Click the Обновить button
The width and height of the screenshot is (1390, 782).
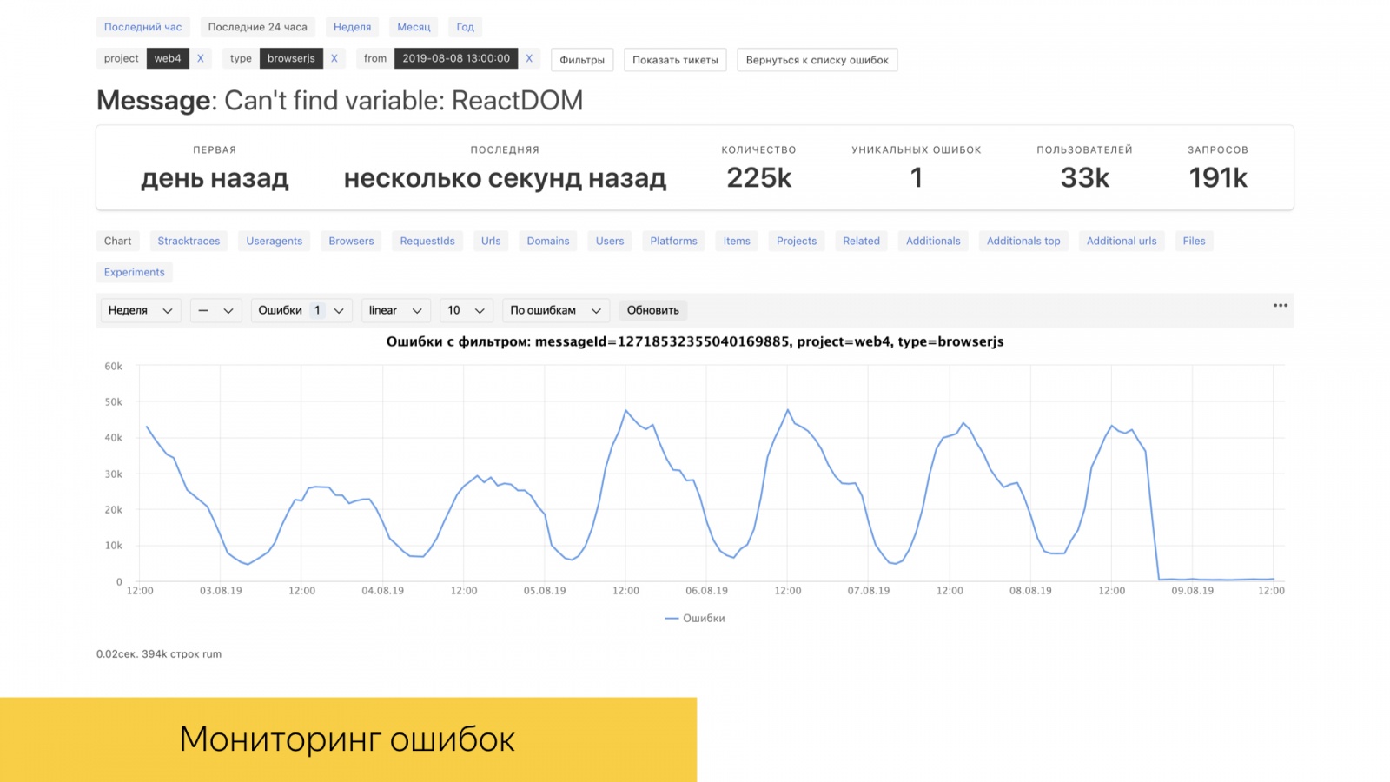pos(652,310)
